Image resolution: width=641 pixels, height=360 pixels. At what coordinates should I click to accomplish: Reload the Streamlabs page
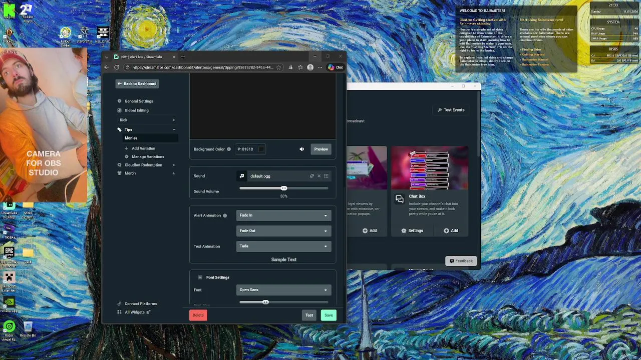click(x=117, y=67)
